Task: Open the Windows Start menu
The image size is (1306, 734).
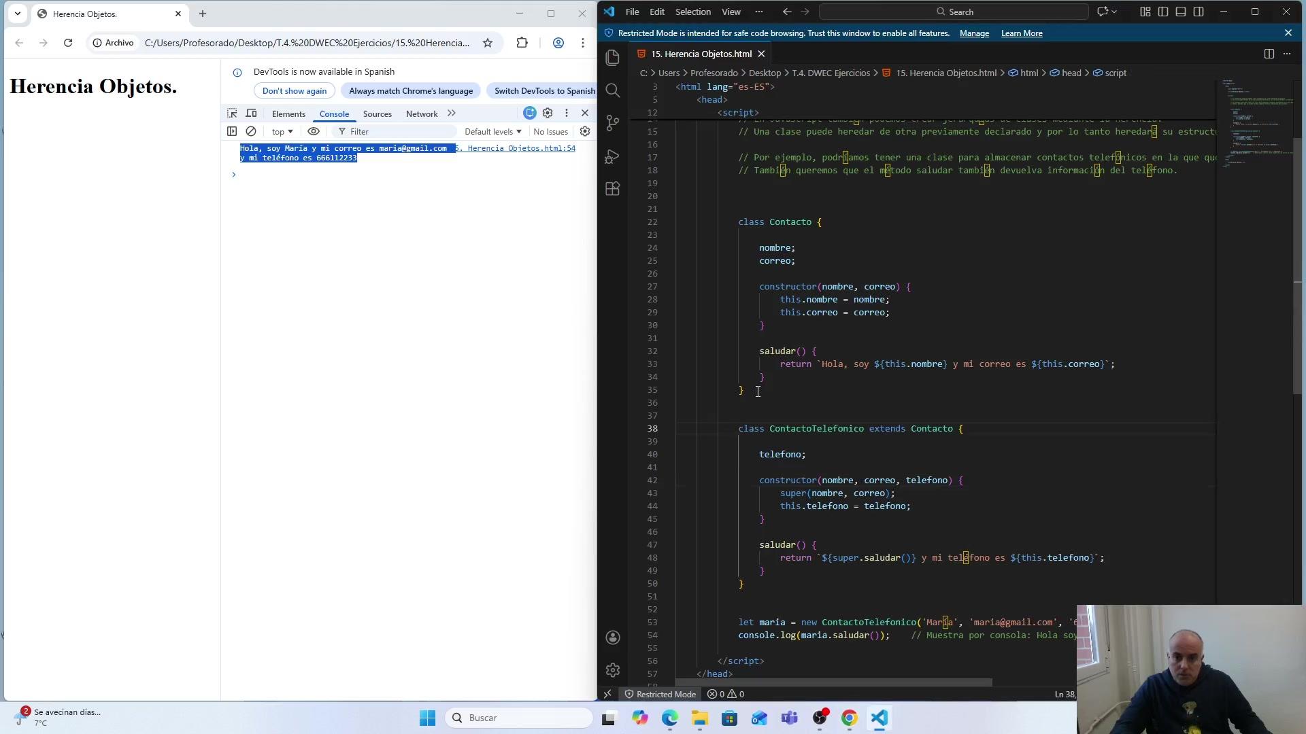Action: [x=427, y=718]
